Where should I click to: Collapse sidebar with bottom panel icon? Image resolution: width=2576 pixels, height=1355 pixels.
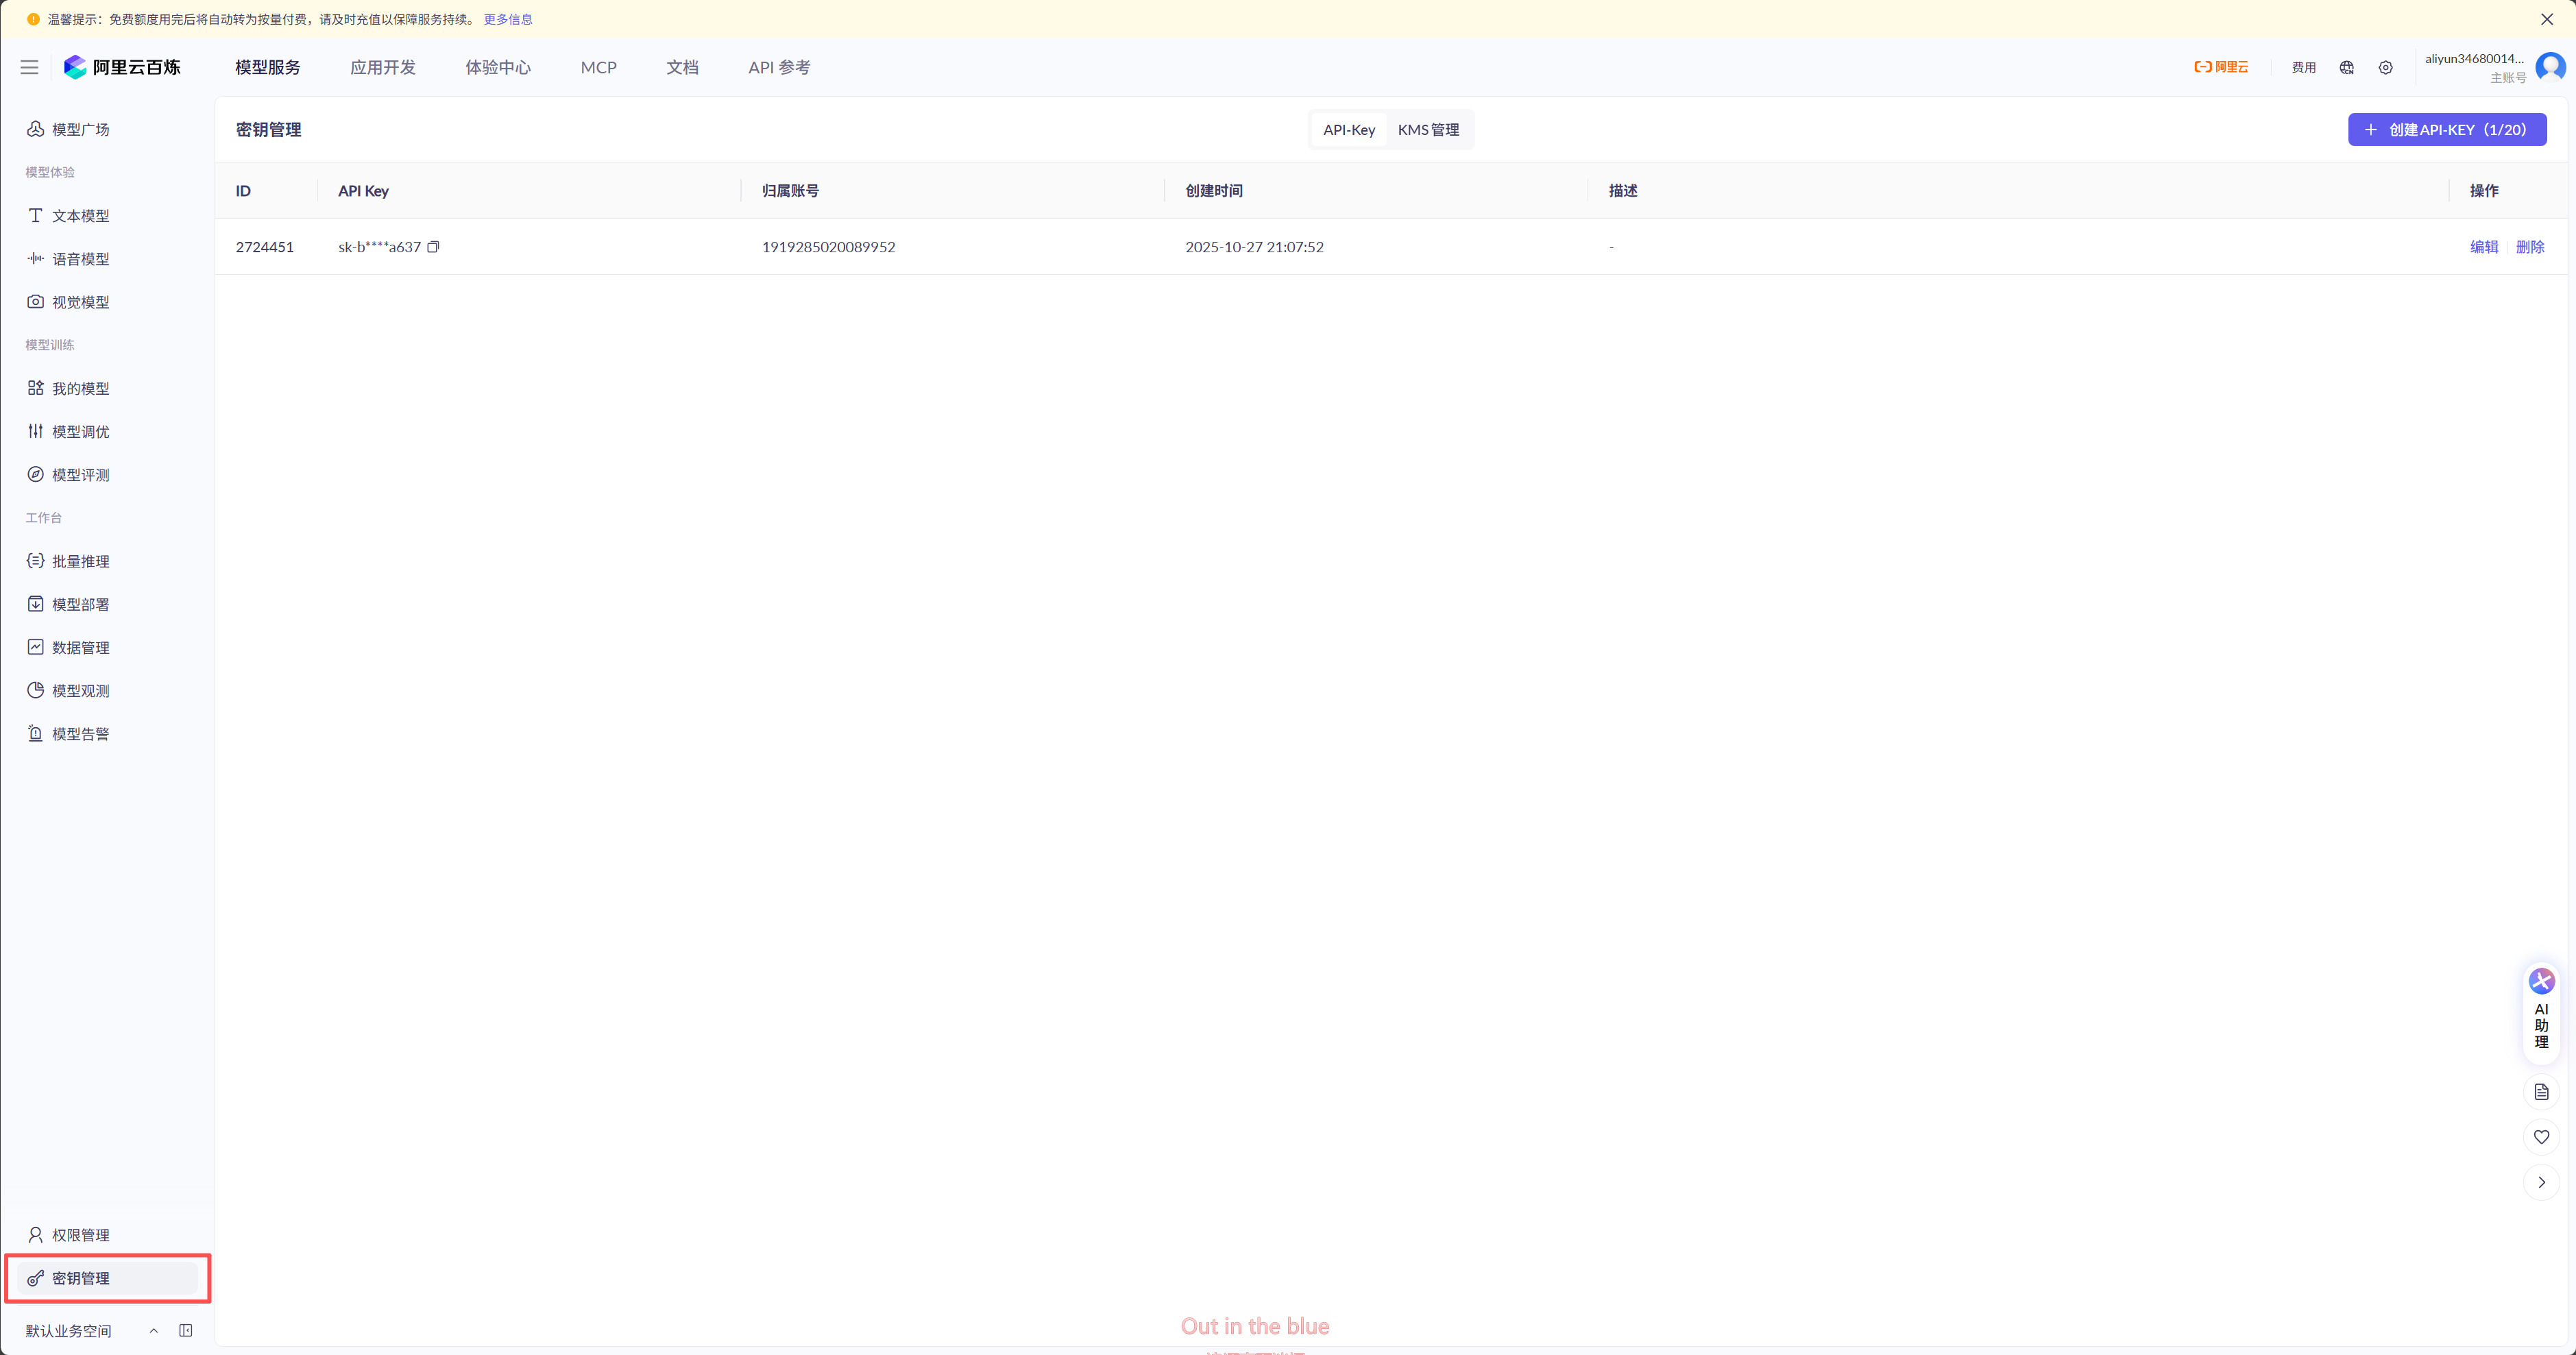[186, 1330]
